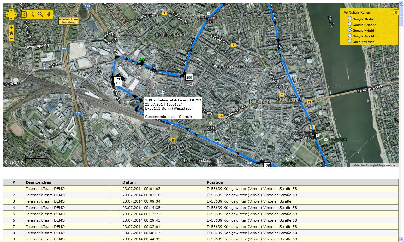Switch the map to OpenStreetMap
This screenshot has height=242, width=404.
[350, 41]
